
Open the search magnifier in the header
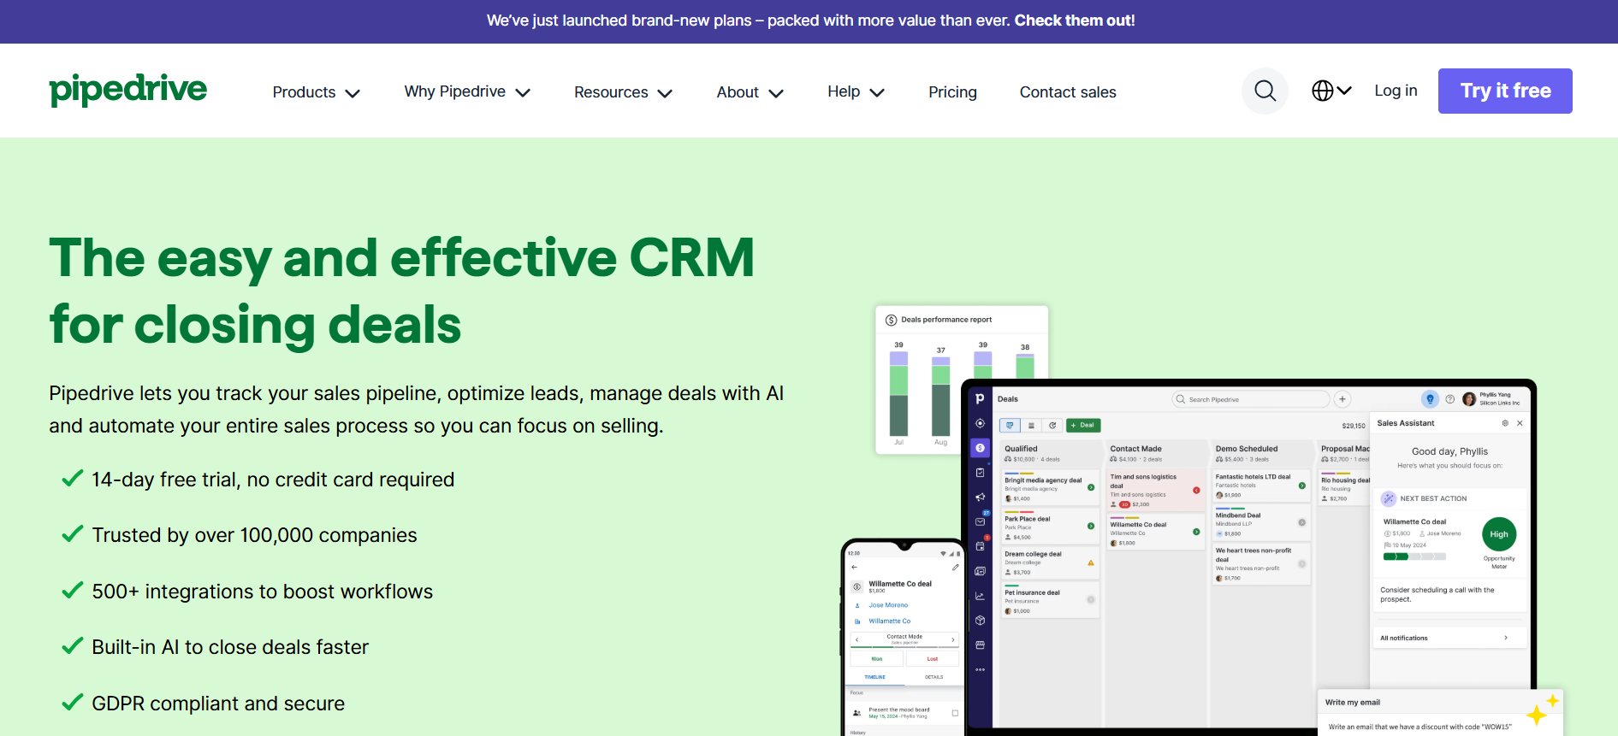[x=1265, y=91]
